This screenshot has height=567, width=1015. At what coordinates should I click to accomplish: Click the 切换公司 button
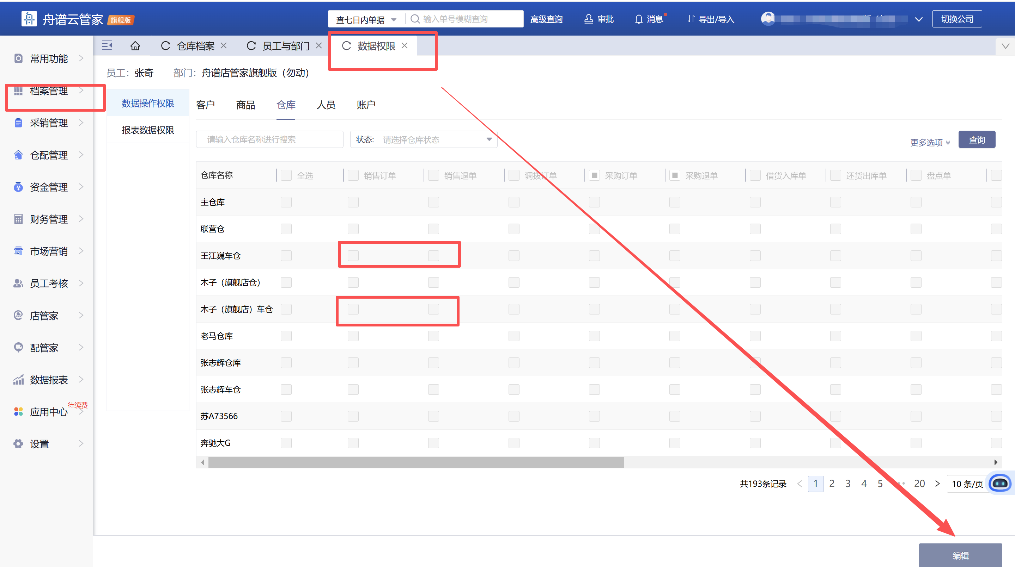click(957, 19)
